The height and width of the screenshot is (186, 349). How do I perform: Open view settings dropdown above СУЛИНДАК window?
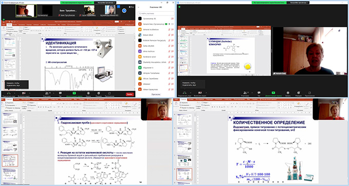click(298, 3)
